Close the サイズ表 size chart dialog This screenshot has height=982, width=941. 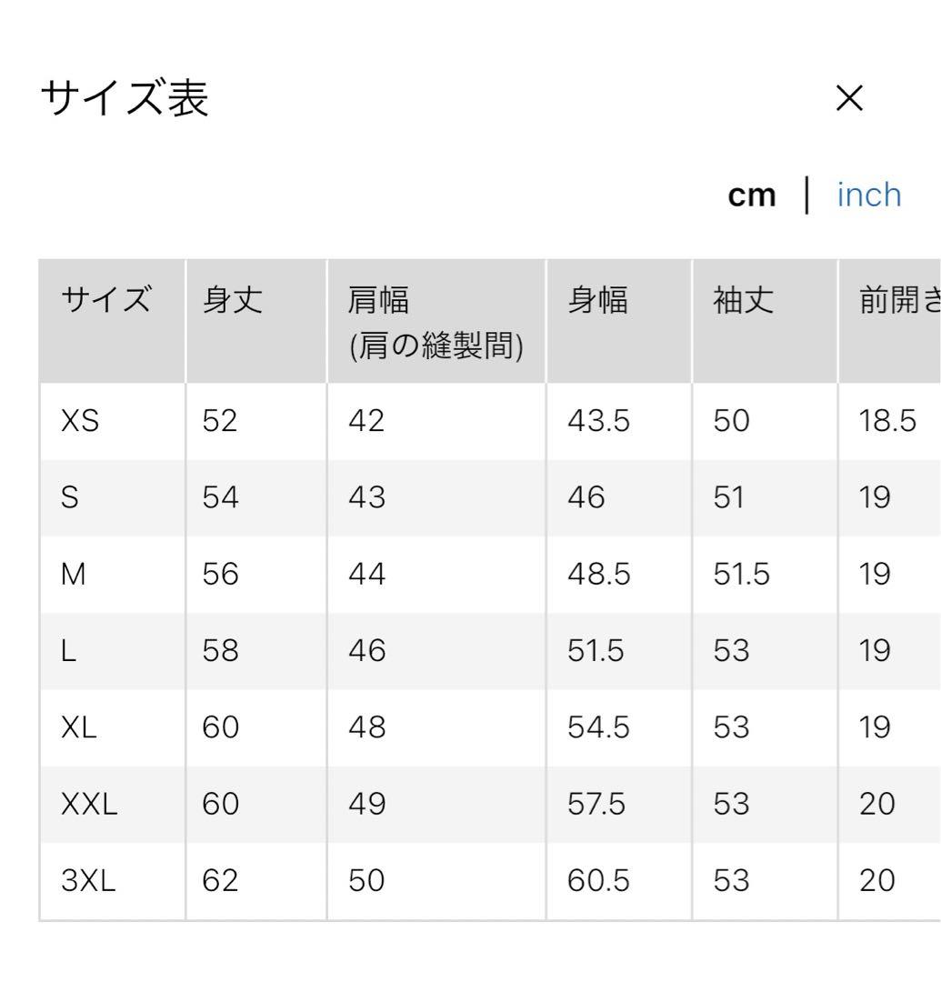point(848,99)
